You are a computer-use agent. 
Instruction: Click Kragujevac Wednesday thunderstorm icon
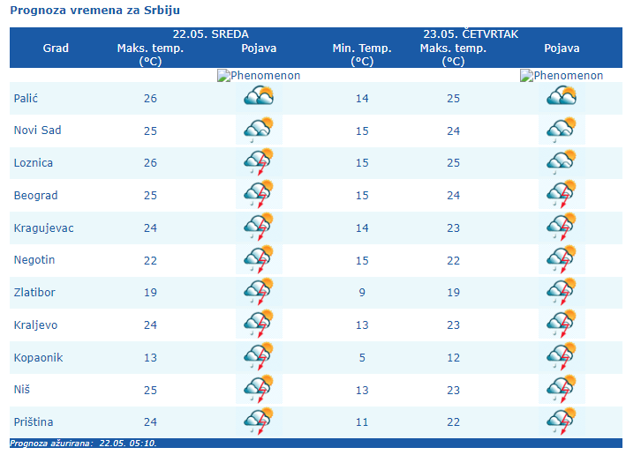[x=259, y=227]
